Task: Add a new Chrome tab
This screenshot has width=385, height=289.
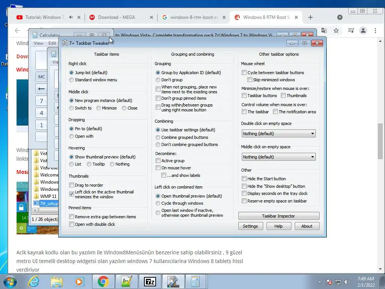Action: 310,17
